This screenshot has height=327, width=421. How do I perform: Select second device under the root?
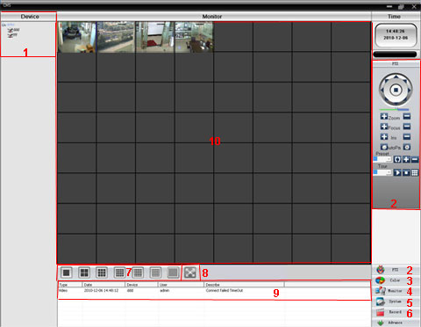pyautogui.click(x=12, y=35)
